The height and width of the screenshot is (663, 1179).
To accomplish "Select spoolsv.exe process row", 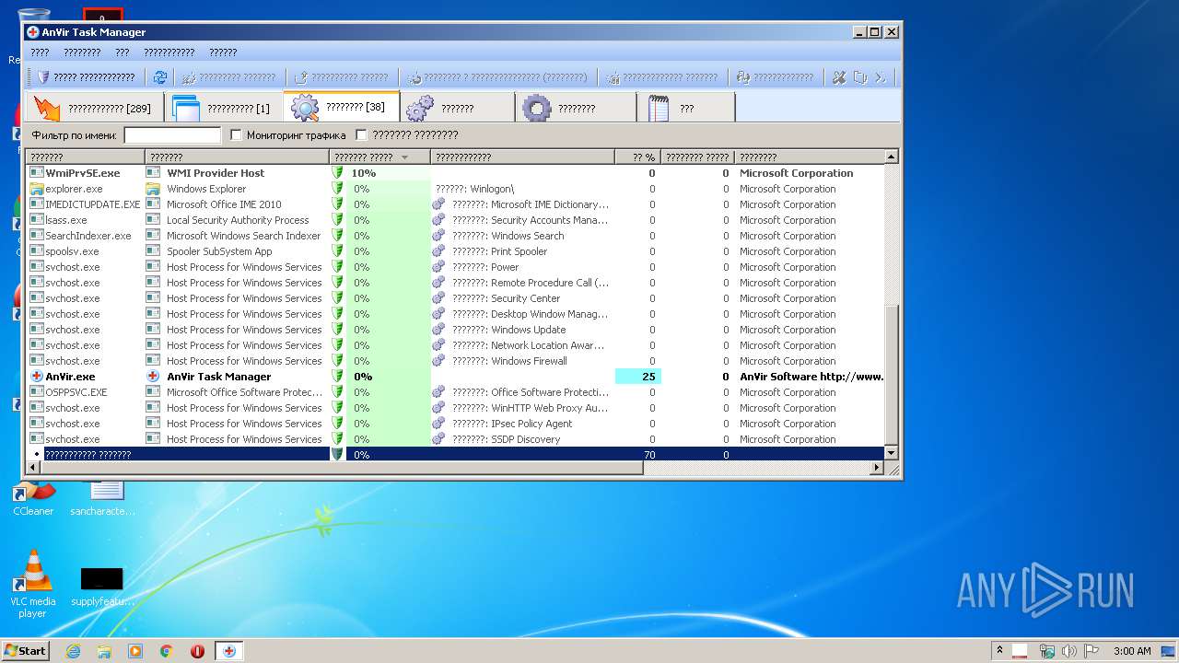I will (x=455, y=251).
